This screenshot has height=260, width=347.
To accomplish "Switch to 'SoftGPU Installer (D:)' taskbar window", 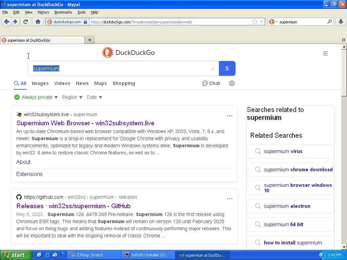I will (x=148, y=255).
